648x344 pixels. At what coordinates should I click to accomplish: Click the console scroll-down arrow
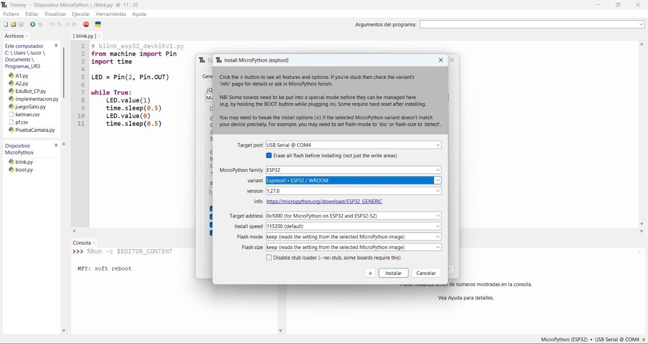tap(280, 331)
